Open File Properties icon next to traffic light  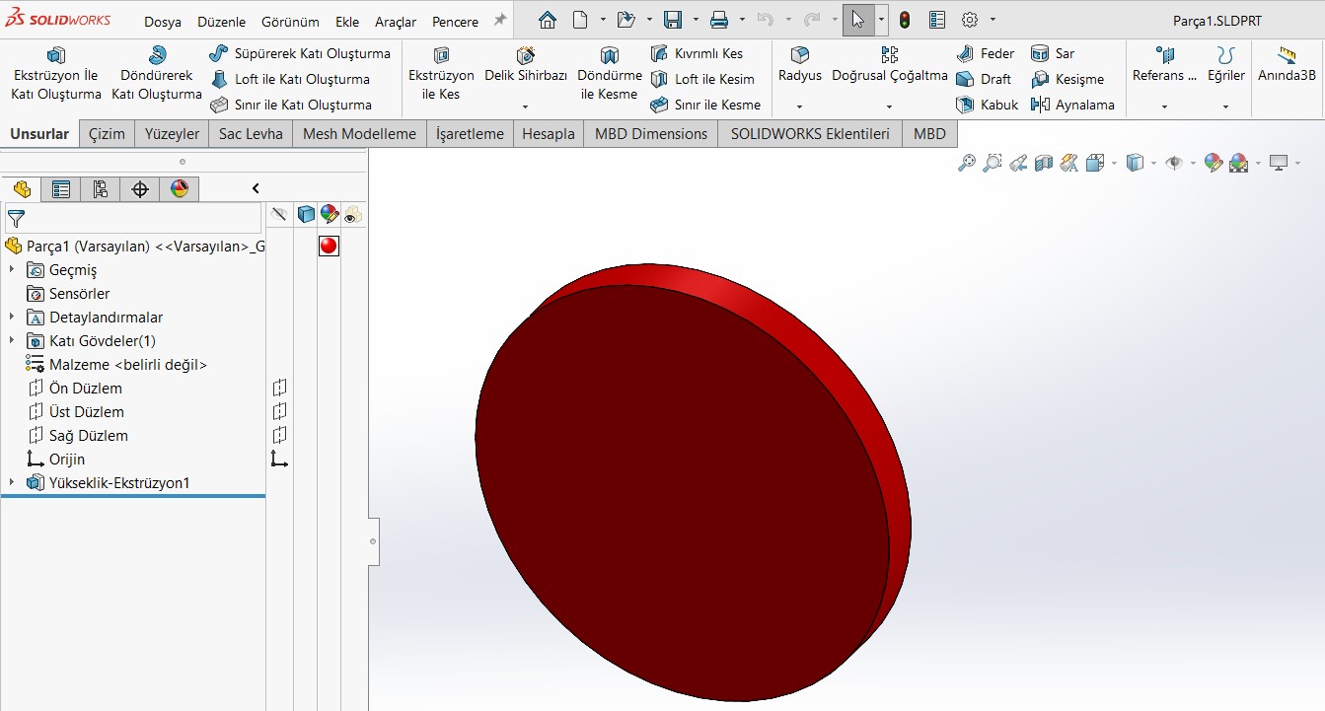pyautogui.click(x=937, y=20)
